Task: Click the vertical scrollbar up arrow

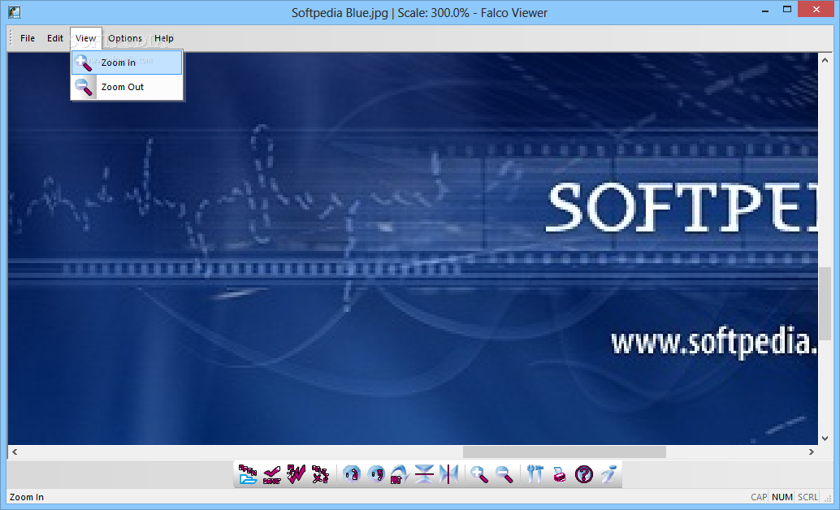Action: coord(825,60)
